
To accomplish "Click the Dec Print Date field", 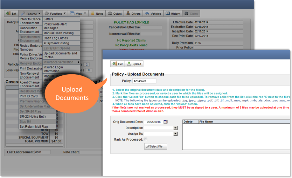I will pyautogui.click(x=218, y=36).
